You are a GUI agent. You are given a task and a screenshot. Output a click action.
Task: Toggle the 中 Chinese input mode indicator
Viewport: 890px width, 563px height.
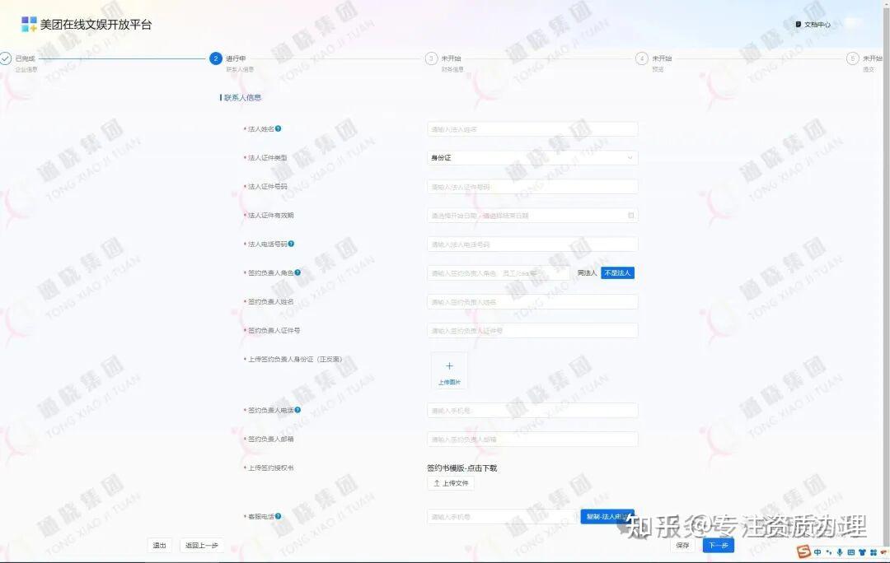817,551
